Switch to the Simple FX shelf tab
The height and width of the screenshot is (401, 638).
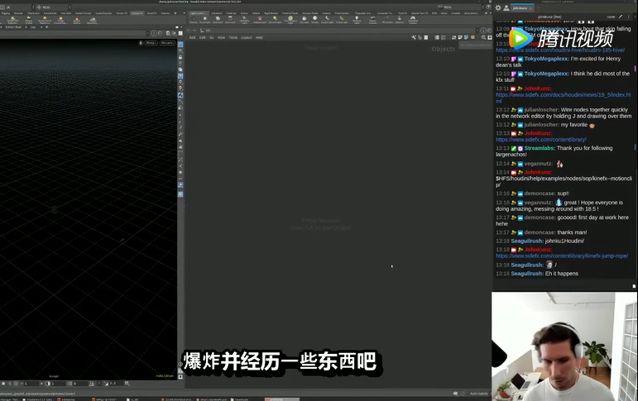[137, 13]
